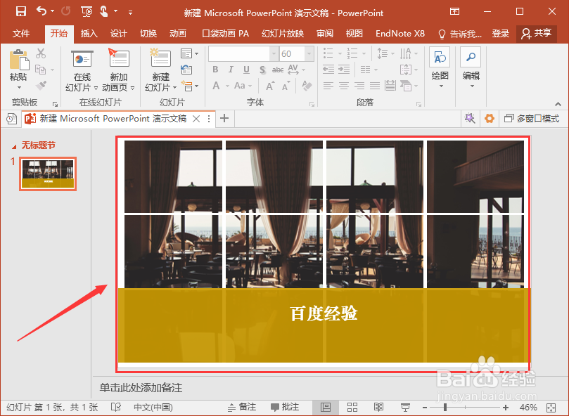Click the notes area 单击此处添加备注

[141, 388]
